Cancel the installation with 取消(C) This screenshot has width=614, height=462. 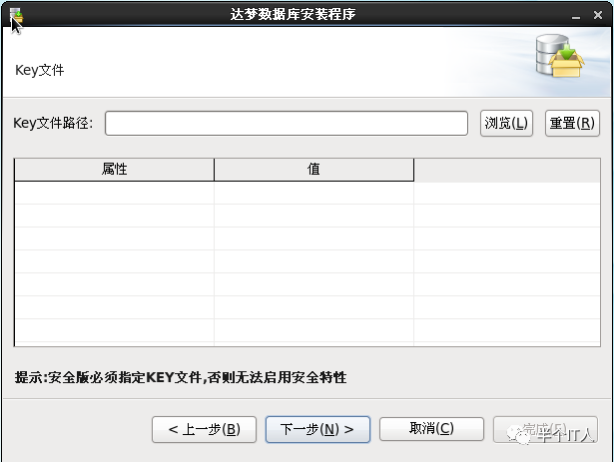click(x=431, y=429)
